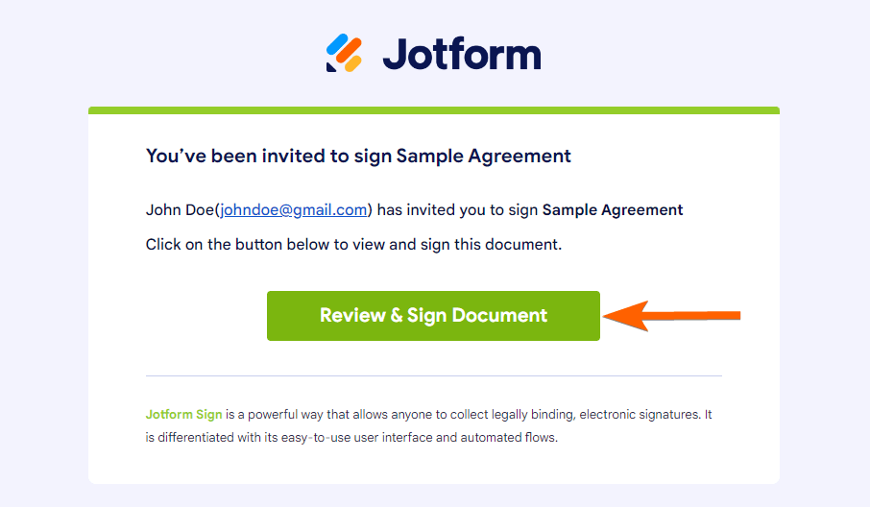Viewport: 870px width, 507px height.
Task: Click the Jotform wordmark text
Action: (462, 54)
